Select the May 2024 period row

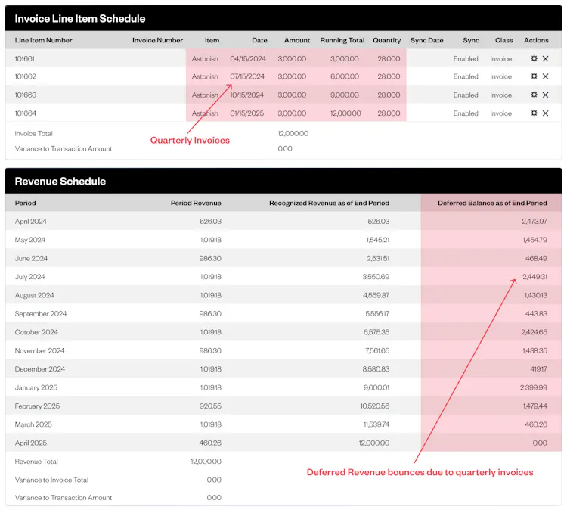click(x=283, y=240)
